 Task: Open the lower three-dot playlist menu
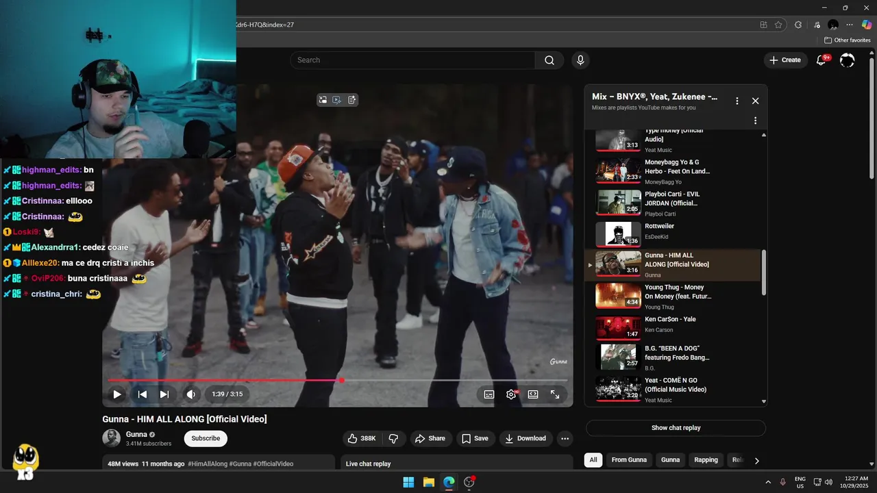755,121
